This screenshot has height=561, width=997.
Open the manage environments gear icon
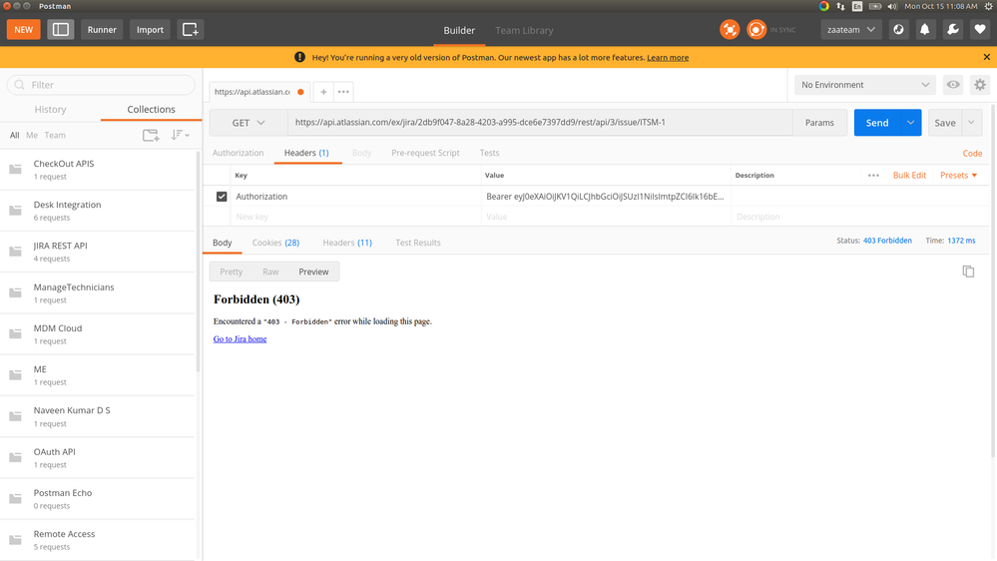click(980, 85)
